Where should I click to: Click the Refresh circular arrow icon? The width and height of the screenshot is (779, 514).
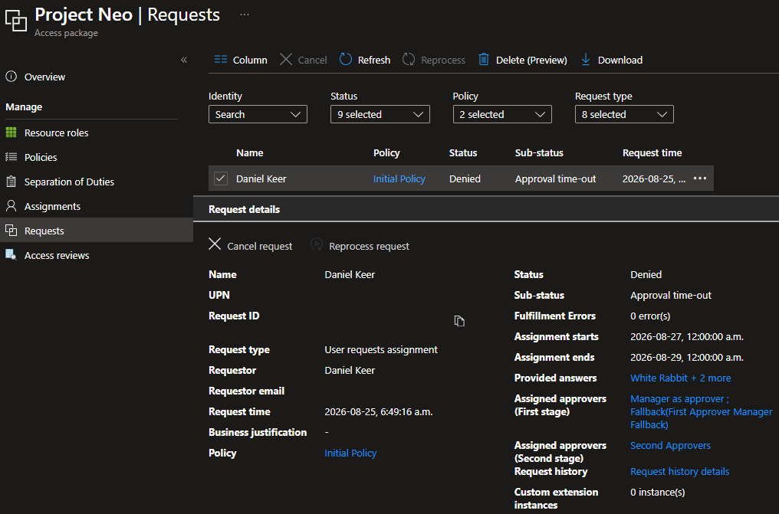(x=345, y=60)
